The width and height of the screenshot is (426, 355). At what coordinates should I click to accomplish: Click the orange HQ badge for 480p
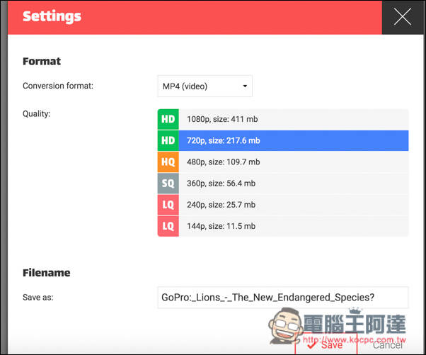click(x=168, y=162)
